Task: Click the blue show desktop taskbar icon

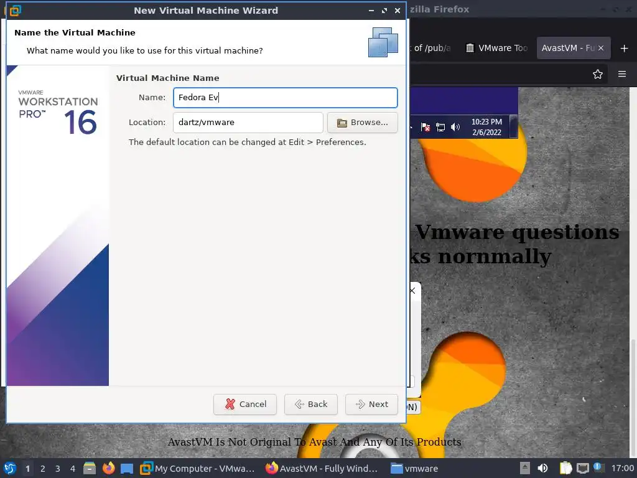Action: click(127, 469)
